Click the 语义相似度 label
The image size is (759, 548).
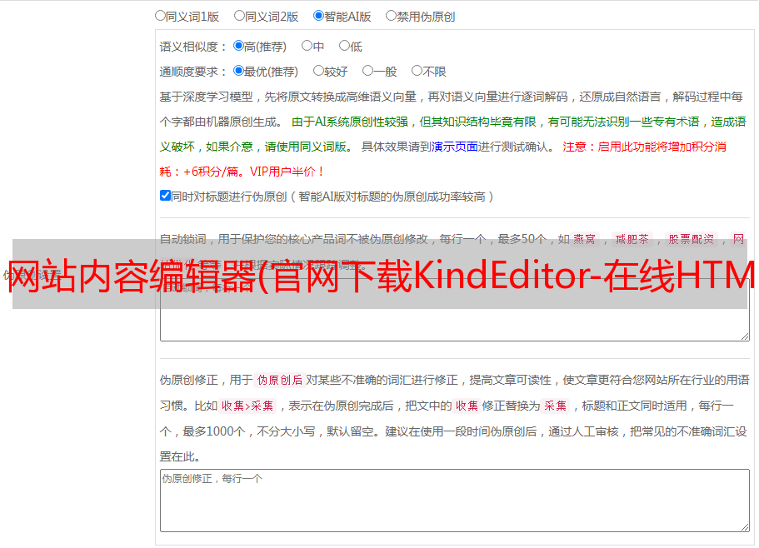192,47
